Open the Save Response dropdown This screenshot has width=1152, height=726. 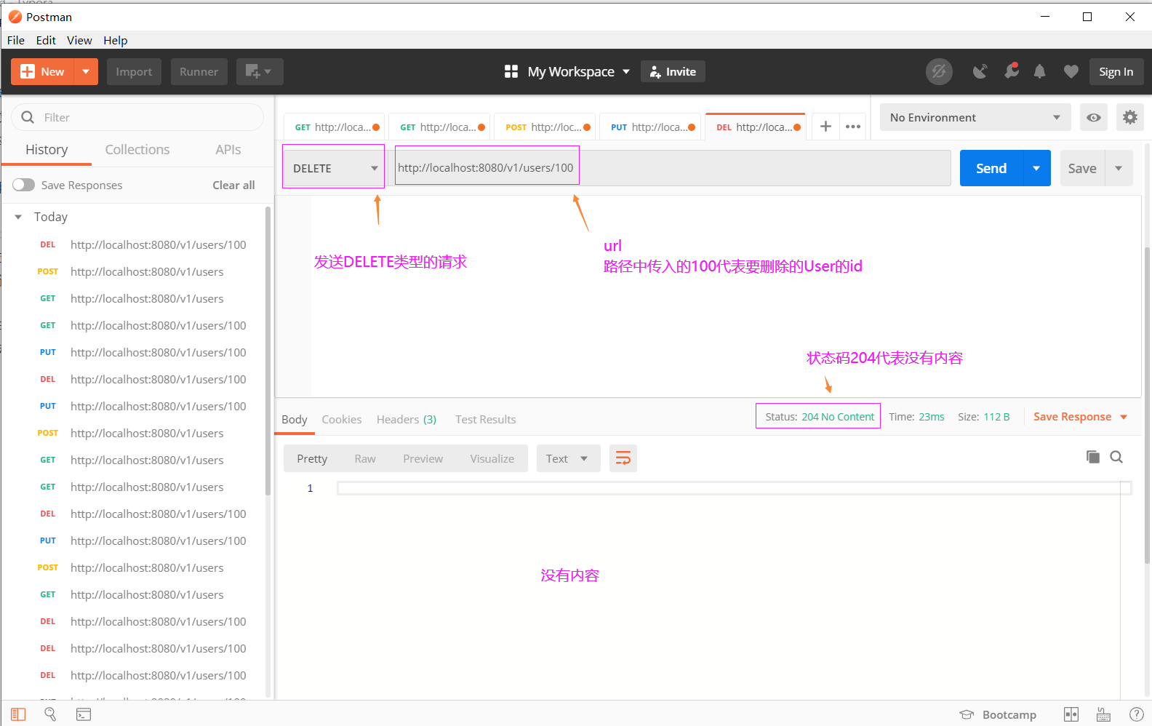(x=1080, y=417)
